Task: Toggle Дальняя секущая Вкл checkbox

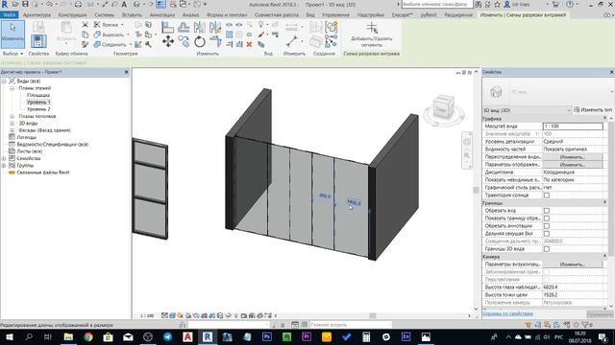Action: click(x=547, y=234)
